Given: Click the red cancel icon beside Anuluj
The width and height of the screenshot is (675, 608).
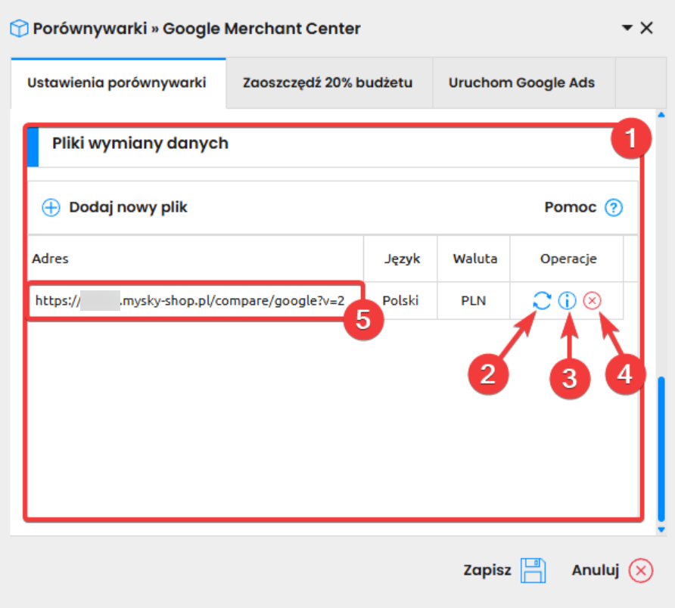Looking at the screenshot, I should (x=640, y=570).
